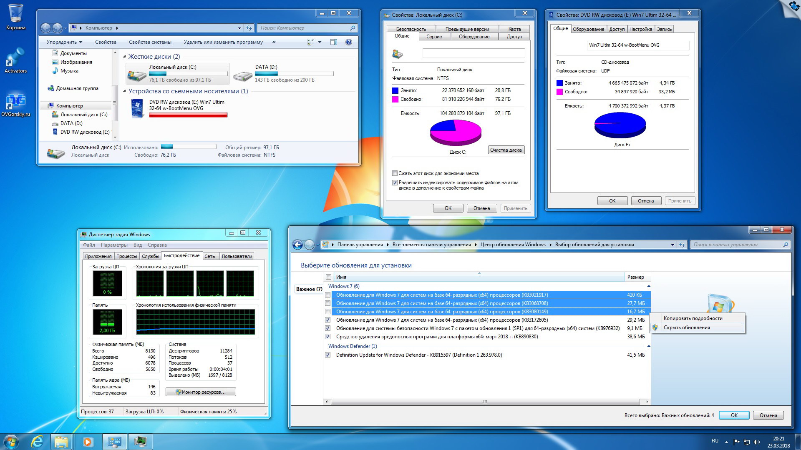Viewport: 801px width, 450px height.
Task: Click the Windows Start orb
Action: click(x=11, y=441)
